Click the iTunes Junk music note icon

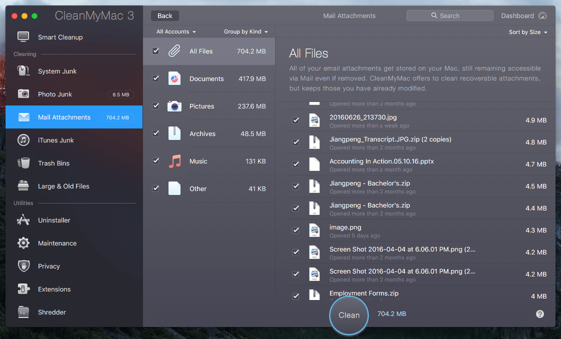(23, 140)
